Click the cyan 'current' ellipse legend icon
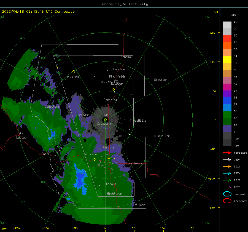This screenshot has height=232, width=248. click(x=227, y=194)
